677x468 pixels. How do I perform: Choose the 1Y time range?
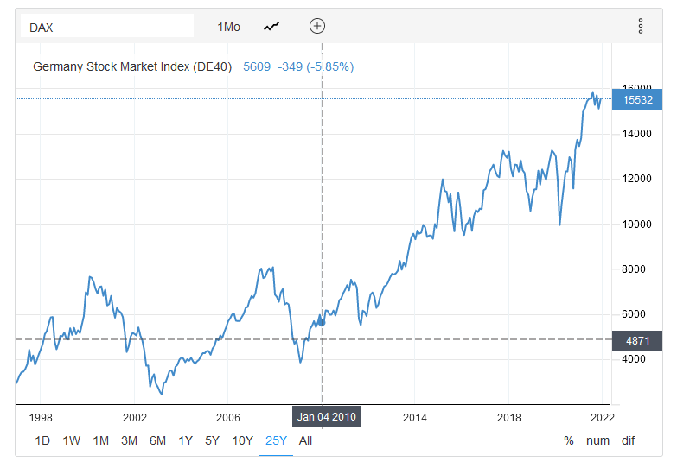pyautogui.click(x=185, y=440)
